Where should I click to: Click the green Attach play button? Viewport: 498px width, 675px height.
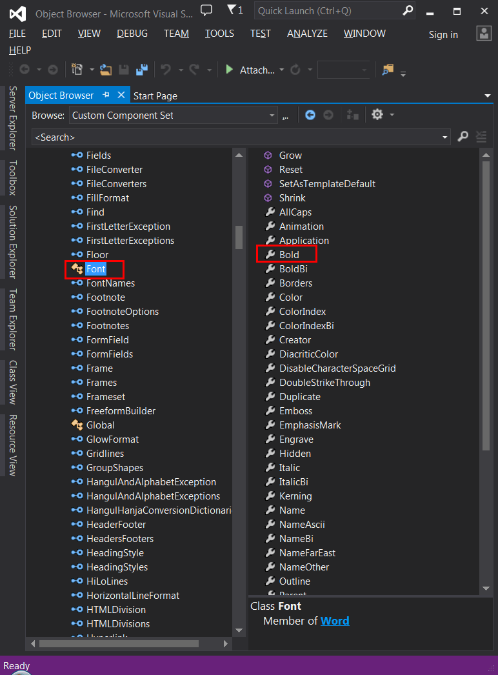230,70
